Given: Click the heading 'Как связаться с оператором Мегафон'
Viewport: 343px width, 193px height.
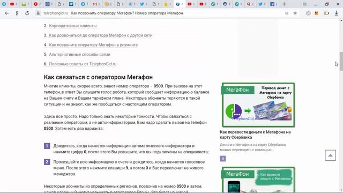Looking at the screenshot, I should [x=98, y=77].
